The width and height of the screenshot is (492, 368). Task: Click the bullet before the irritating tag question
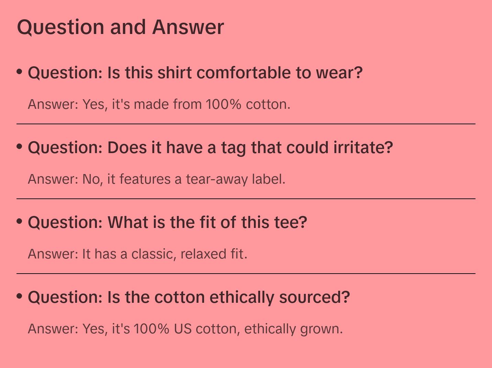(20, 147)
